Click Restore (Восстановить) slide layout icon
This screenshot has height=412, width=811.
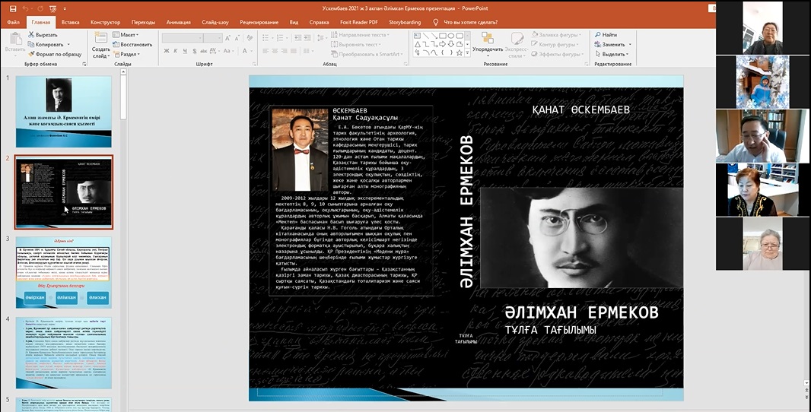pos(116,45)
